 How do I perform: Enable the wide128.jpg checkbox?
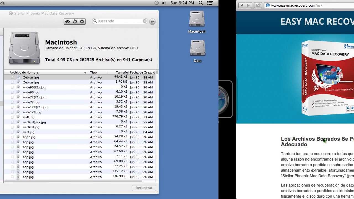pyautogui.click(x=12, y=112)
